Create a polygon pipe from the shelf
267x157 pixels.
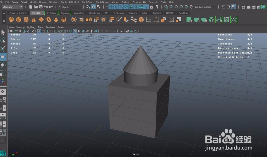[x=64, y=19]
